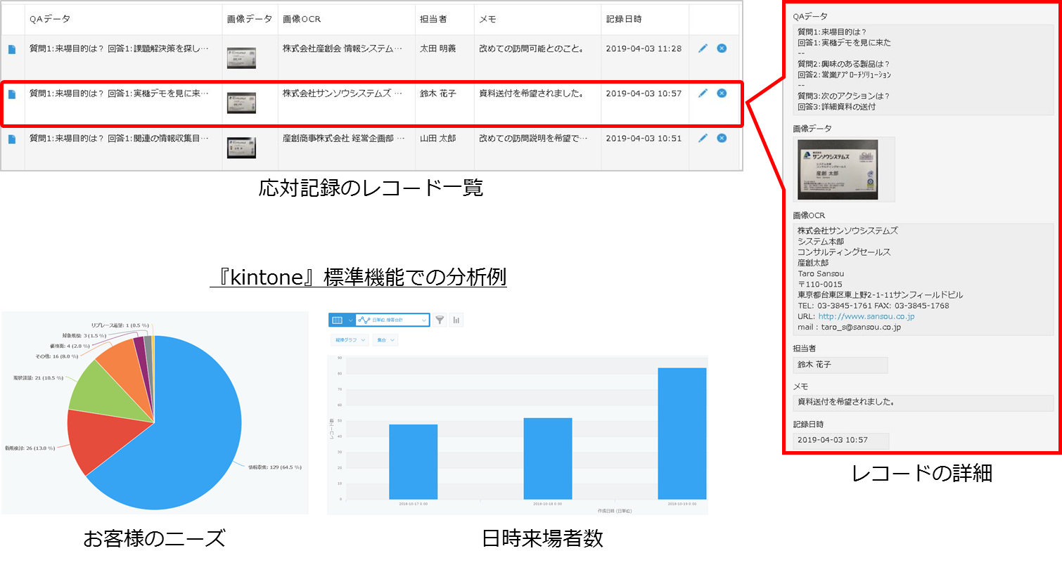The image size is (1062, 565).
Task: Open the filter funnel icon
Action: tap(440, 320)
